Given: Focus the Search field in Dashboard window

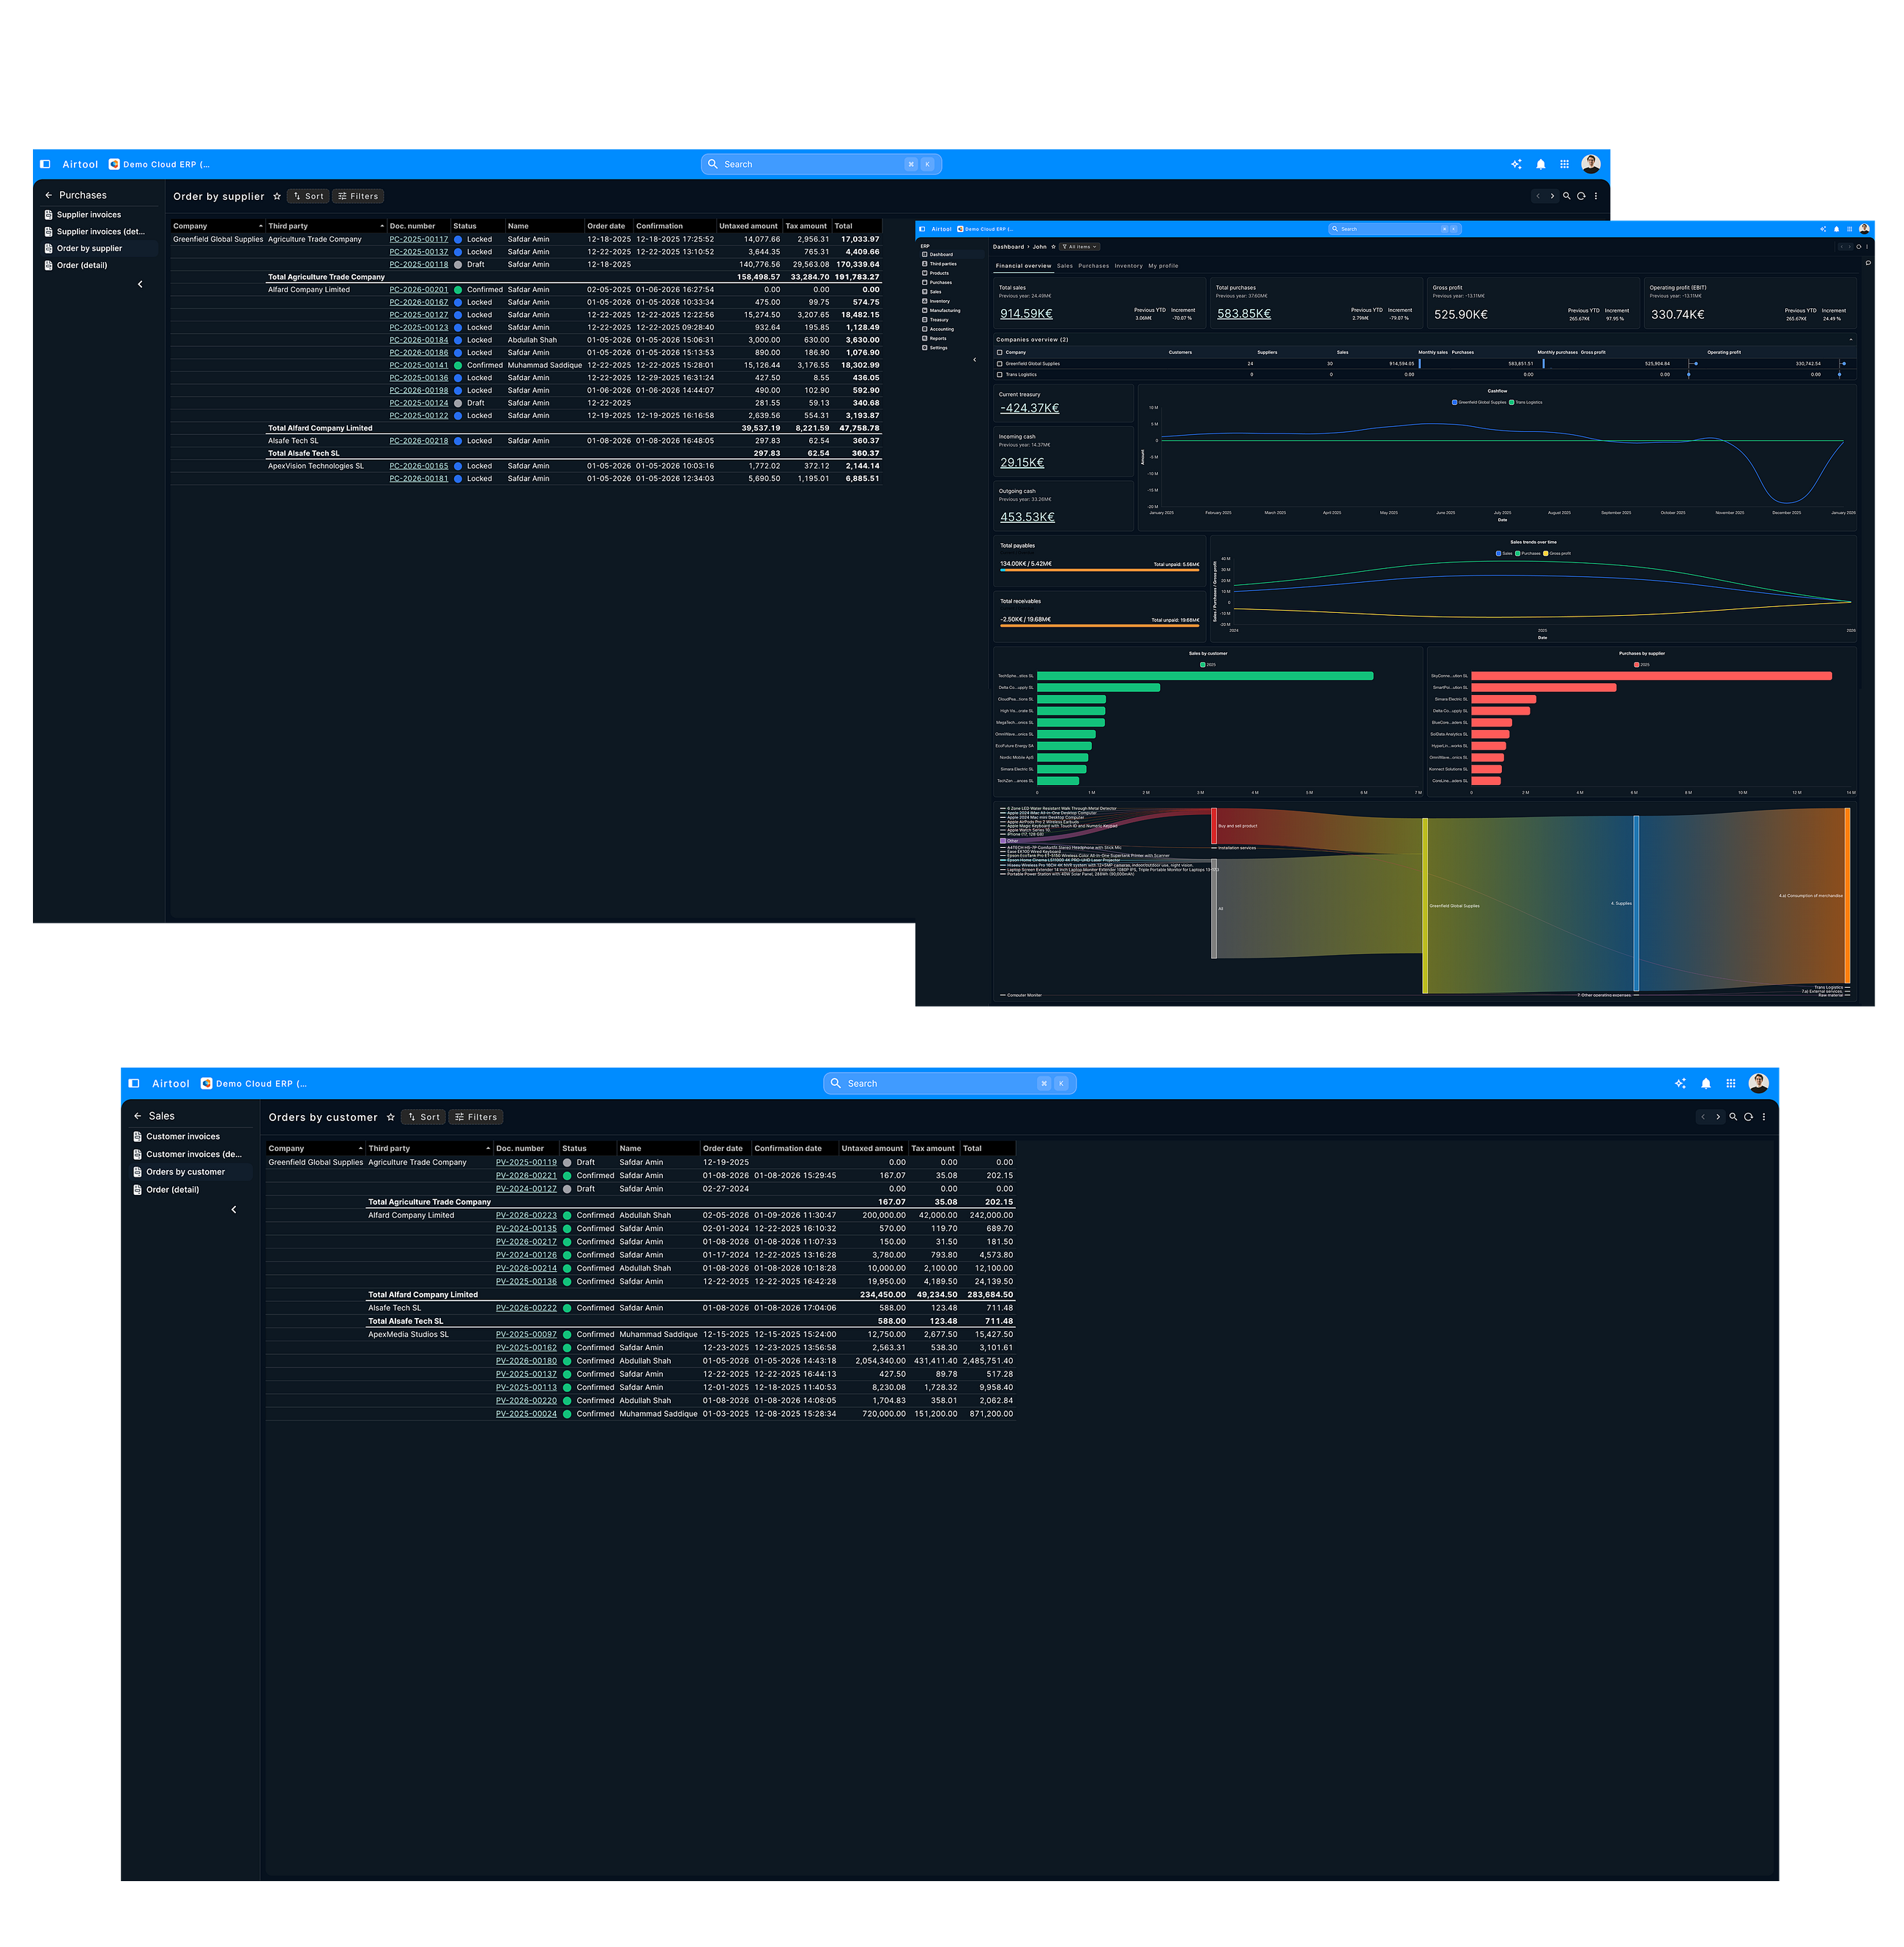Looking at the screenshot, I should coord(1395,229).
